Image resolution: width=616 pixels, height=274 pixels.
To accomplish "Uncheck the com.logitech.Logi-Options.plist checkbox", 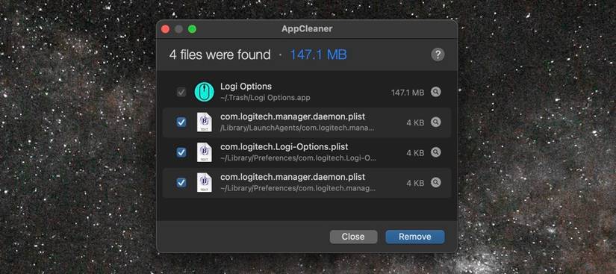I will pyautogui.click(x=181, y=152).
